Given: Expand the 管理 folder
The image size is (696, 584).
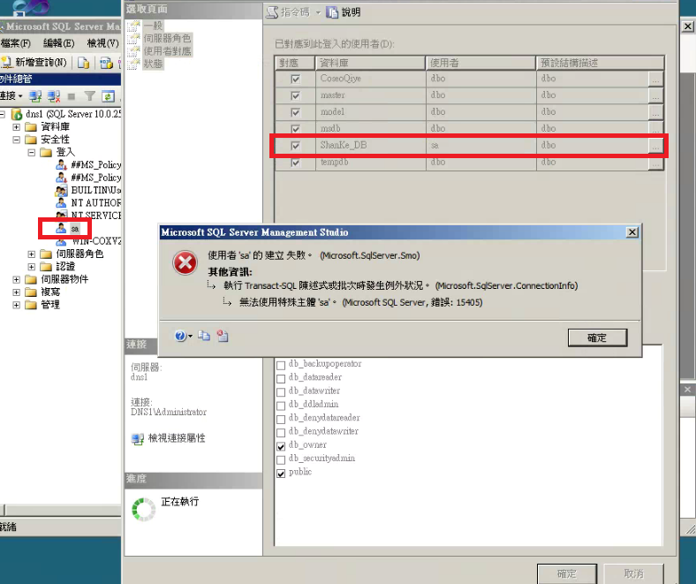Looking at the screenshot, I should 17,305.
